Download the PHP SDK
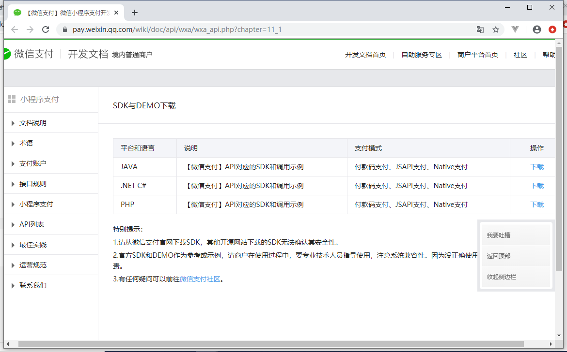The height and width of the screenshot is (352, 567). coord(537,205)
